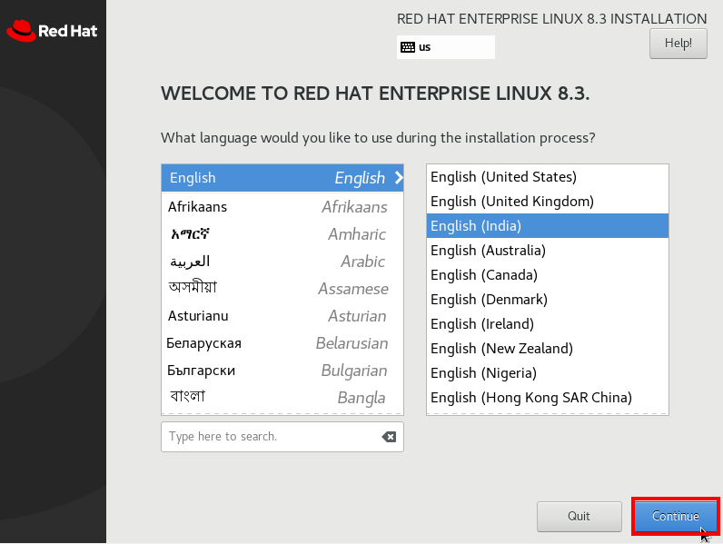Select Afrikaans in the language list
723x544 pixels.
[282, 207]
